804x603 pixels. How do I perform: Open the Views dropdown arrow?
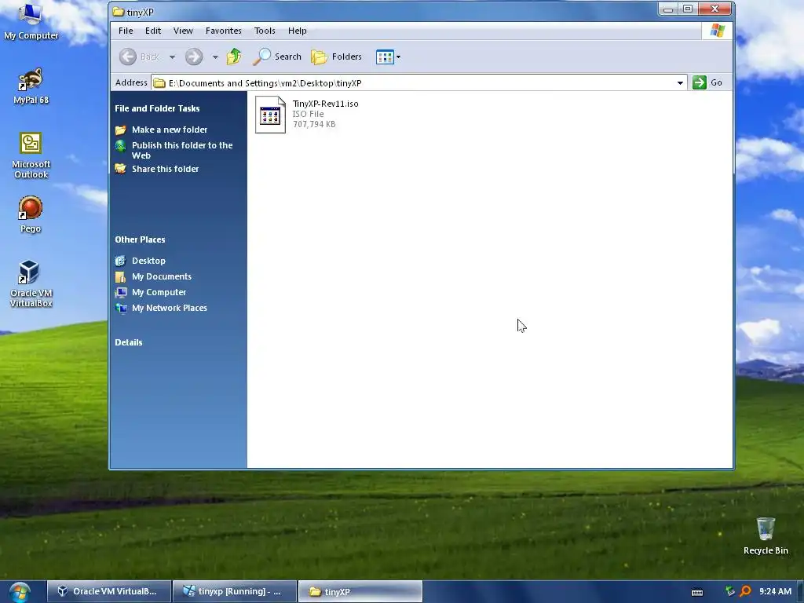click(398, 57)
